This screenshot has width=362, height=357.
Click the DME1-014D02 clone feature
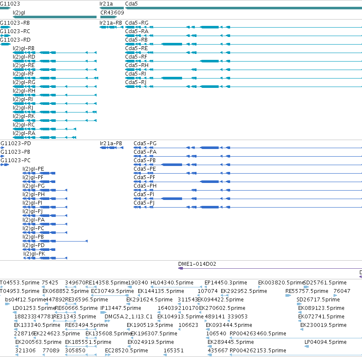coord(270,268)
